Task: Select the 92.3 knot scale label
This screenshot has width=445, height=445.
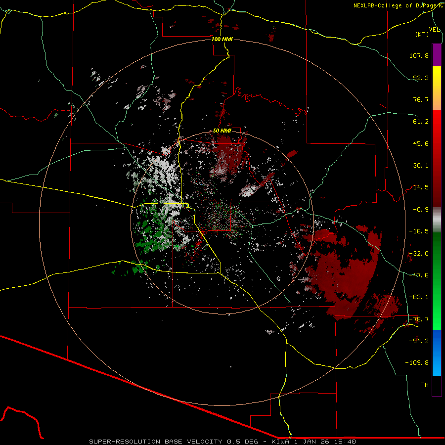Action: 421,78
